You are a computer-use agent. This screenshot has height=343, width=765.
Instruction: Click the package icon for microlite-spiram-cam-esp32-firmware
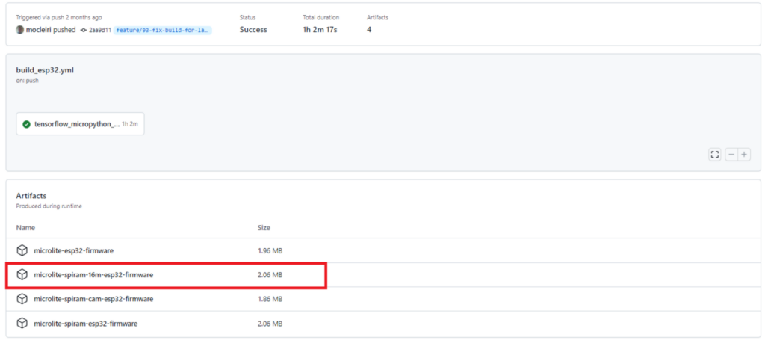[x=22, y=299]
